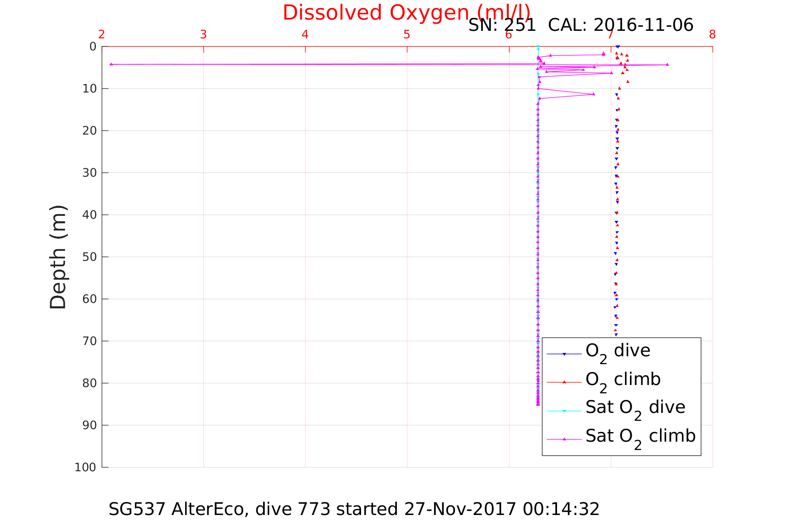Viewport: 788px width, 525px height.
Task: Click the 'Sat O2 dive' legend entry
Action: click(x=635, y=409)
